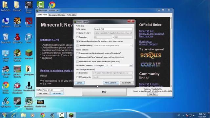
Task: Open the Minecraft on Facebook link
Action: 152,33
